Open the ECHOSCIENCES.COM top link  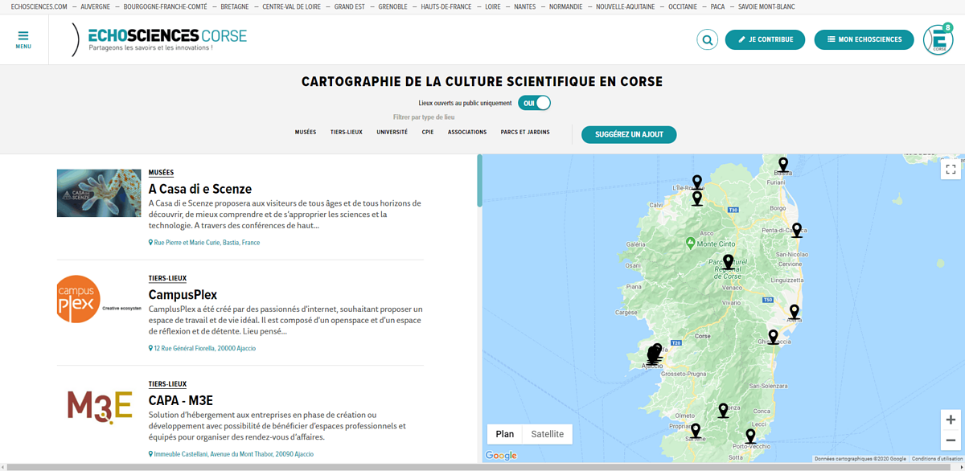[x=39, y=6]
